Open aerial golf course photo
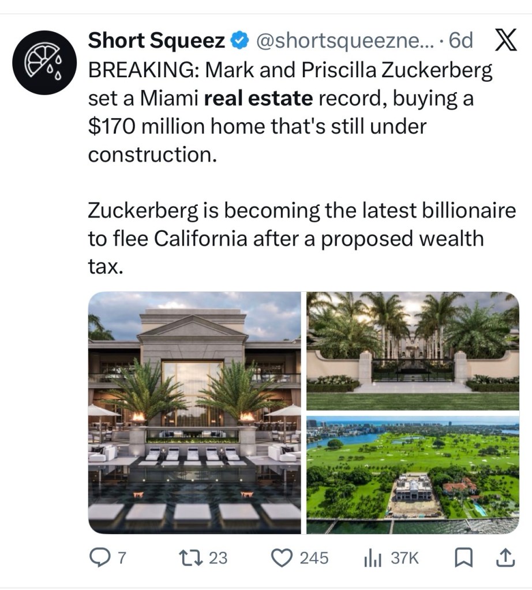The image size is (532, 590). (412, 474)
